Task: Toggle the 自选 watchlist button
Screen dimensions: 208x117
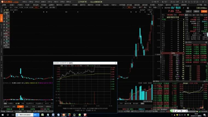Action: (189, 11)
